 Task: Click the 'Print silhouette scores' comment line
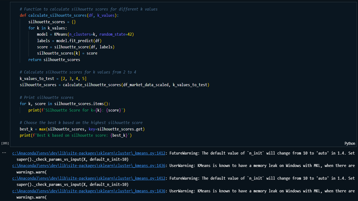pos(47,97)
